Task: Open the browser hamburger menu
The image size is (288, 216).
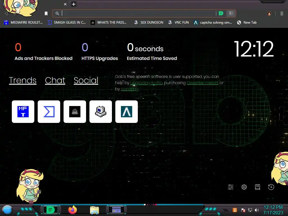Action: 282,13
